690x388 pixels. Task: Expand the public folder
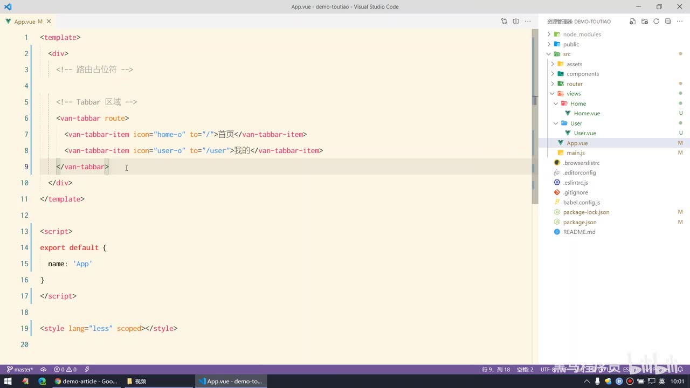[x=549, y=44]
